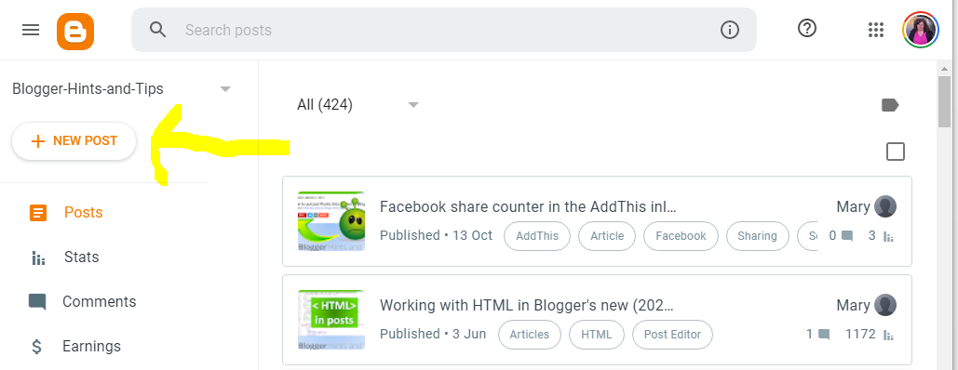Open the account profile avatar
This screenshot has width=958, height=370.
920,30
